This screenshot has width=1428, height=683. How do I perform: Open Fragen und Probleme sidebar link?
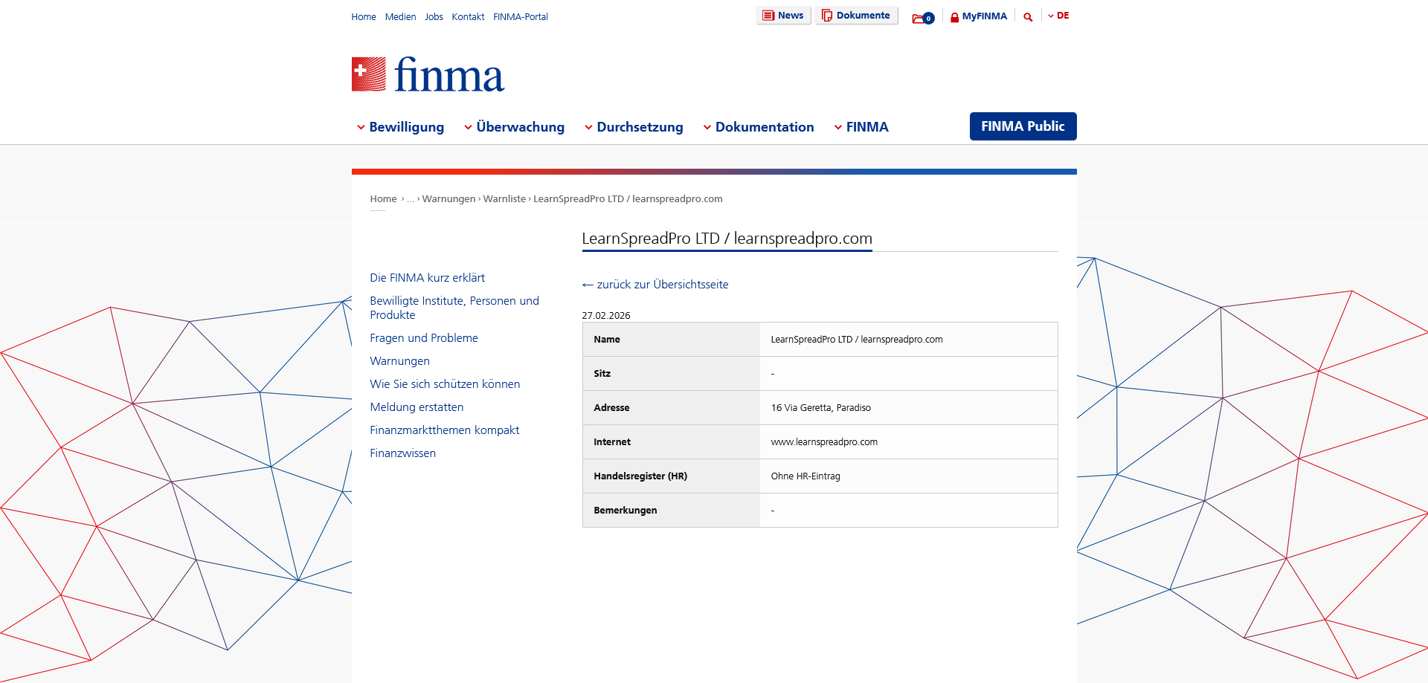click(x=424, y=338)
